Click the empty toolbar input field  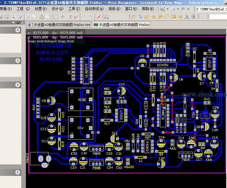[x=218, y=17]
